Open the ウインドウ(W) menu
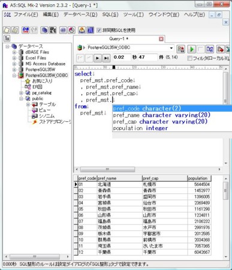The image size is (232, 270). point(164,14)
